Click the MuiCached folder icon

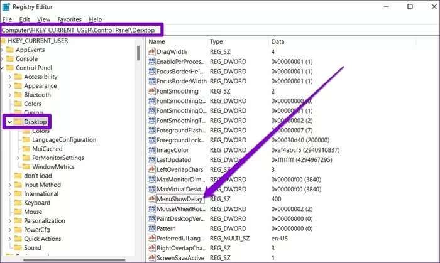coord(26,149)
